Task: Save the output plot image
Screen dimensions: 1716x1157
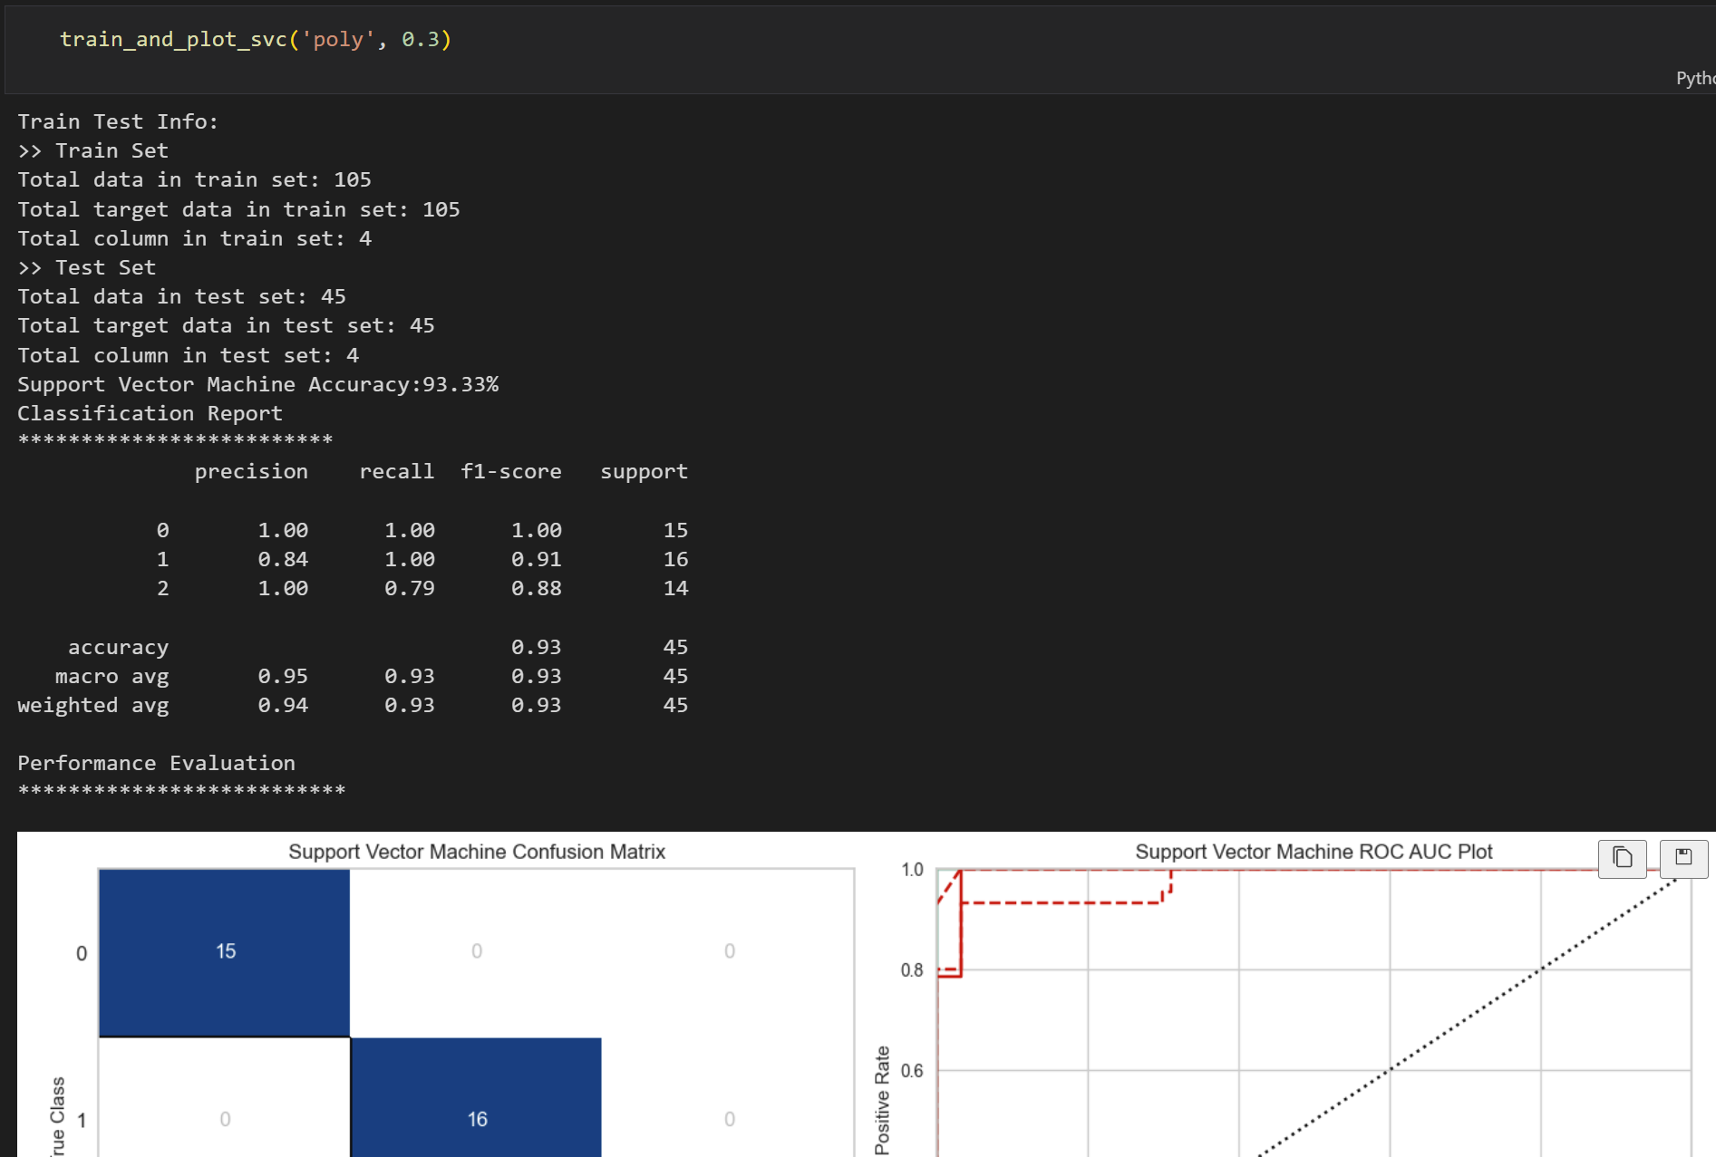Action: pyautogui.click(x=1683, y=858)
